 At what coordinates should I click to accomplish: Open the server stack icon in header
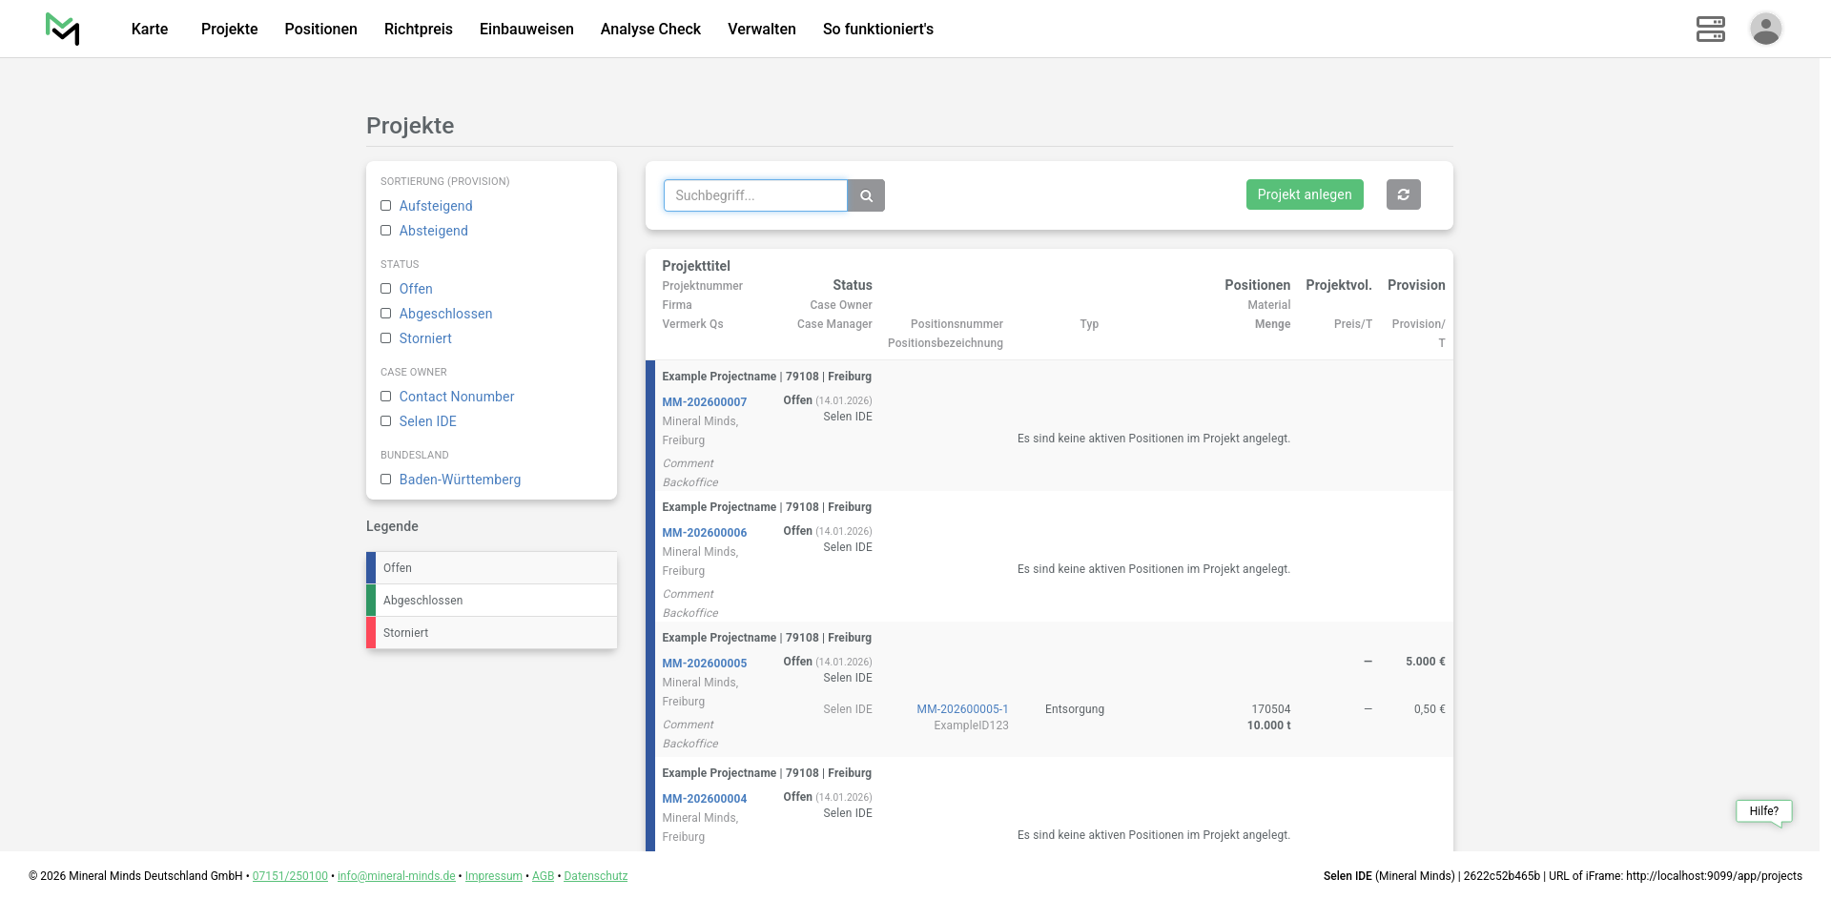pos(1710,29)
